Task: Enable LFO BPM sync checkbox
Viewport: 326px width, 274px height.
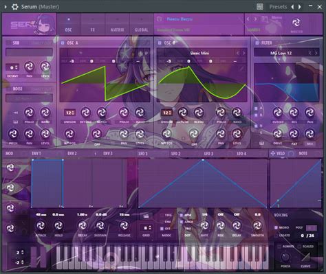Action: (x=182, y=215)
